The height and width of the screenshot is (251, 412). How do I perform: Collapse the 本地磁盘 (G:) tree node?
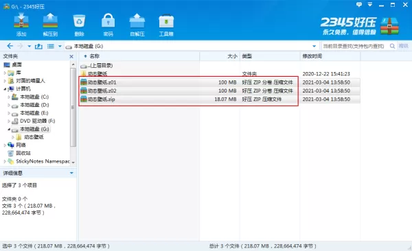click(9, 129)
